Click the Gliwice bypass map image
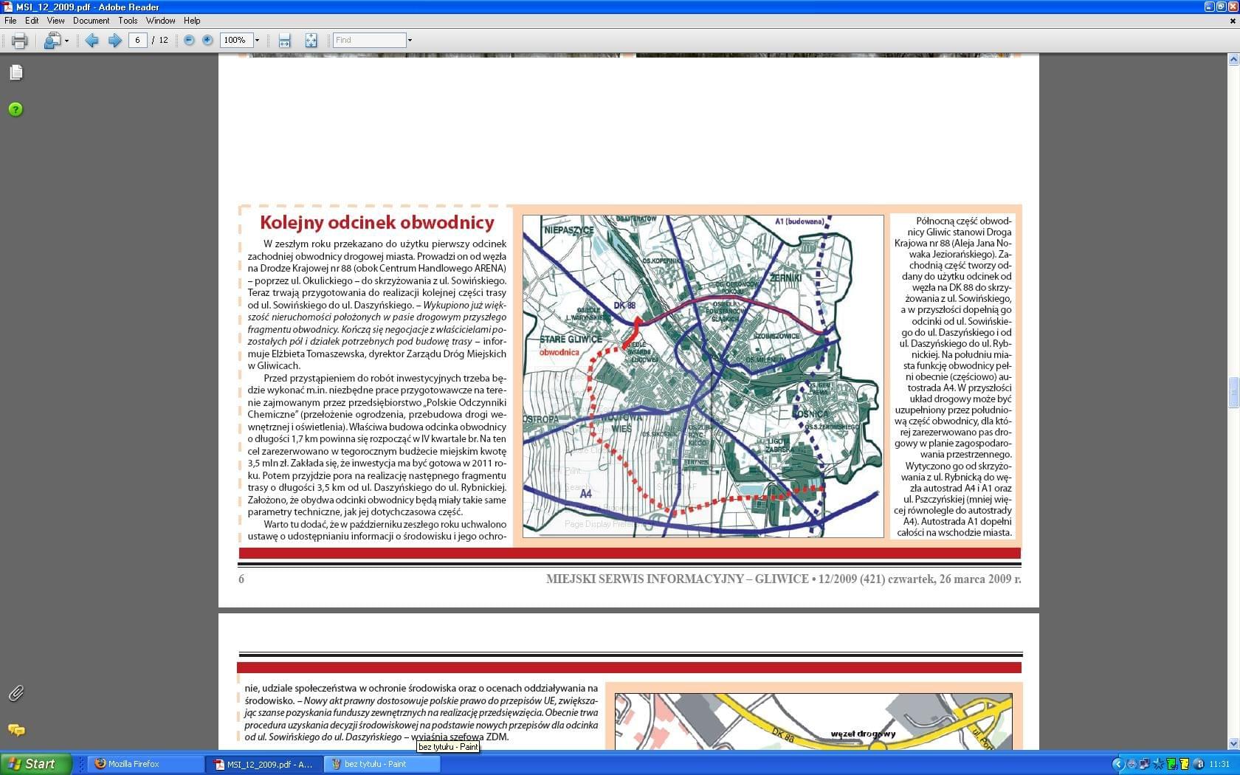 pyautogui.click(x=703, y=376)
